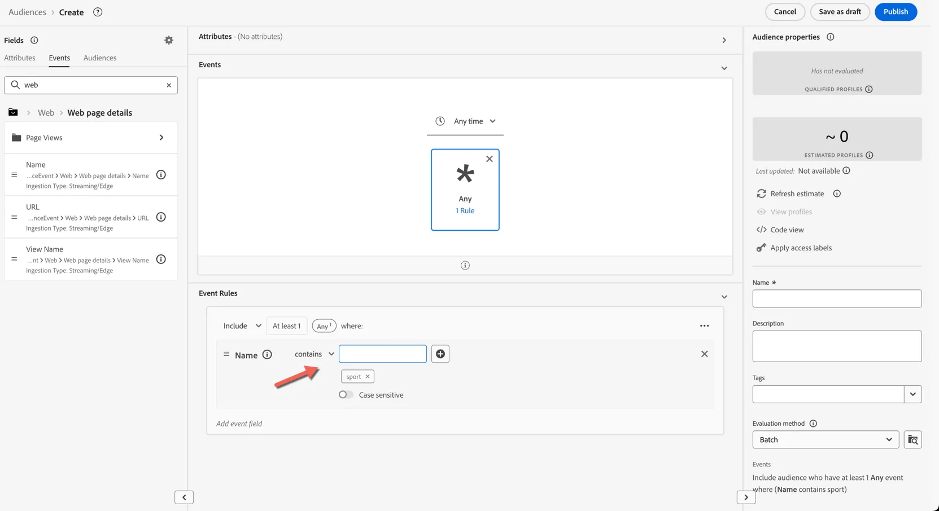Viewport: 939px width, 511px height.
Task: Click the root folder breadcrumb icon
Action: tap(13, 112)
